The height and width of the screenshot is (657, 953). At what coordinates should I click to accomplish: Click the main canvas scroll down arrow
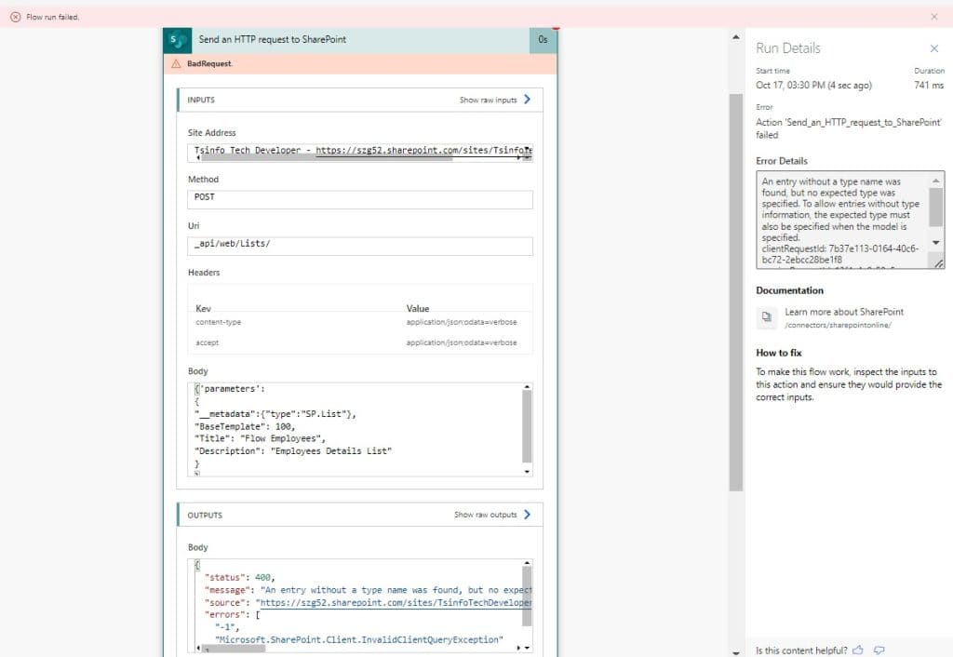pos(736,652)
